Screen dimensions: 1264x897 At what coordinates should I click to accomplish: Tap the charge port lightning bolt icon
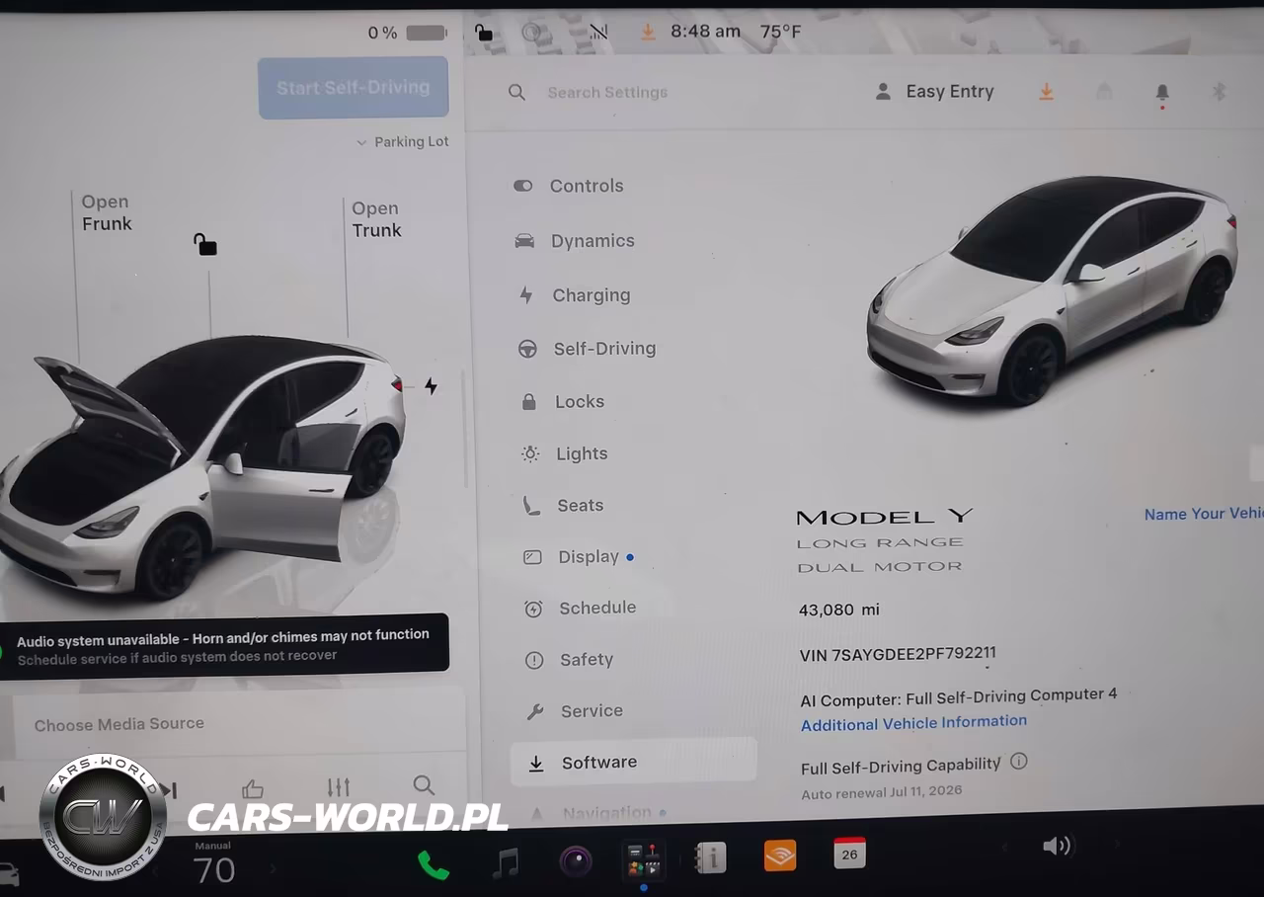coord(431,385)
